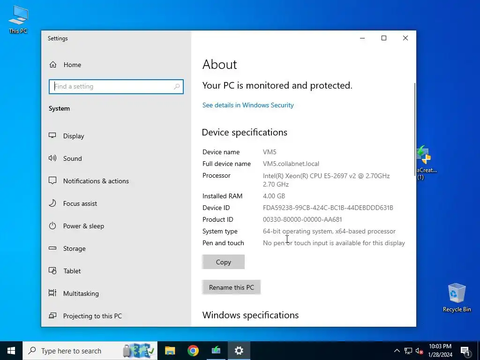Select the This PC desktop icon

(18, 20)
